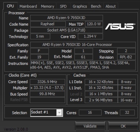Click the 5 nm technology value
The height and width of the screenshot is (132, 140).
pyautogui.click(x=40, y=36)
